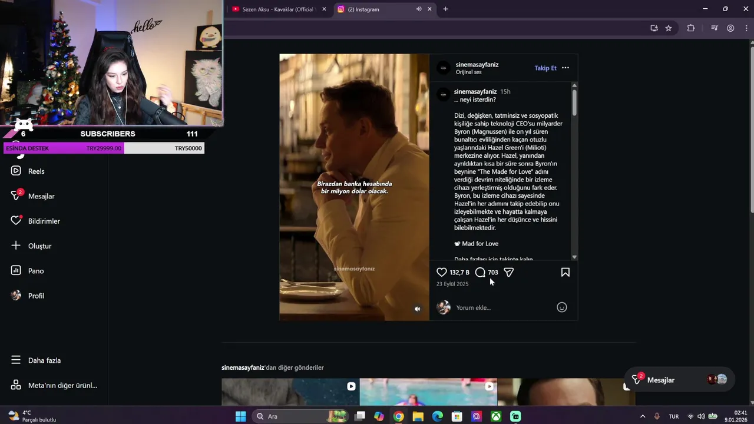Click sinemasayfaniz in the diğer gönderiler heading
This screenshot has width=754, height=424.
[x=243, y=367]
